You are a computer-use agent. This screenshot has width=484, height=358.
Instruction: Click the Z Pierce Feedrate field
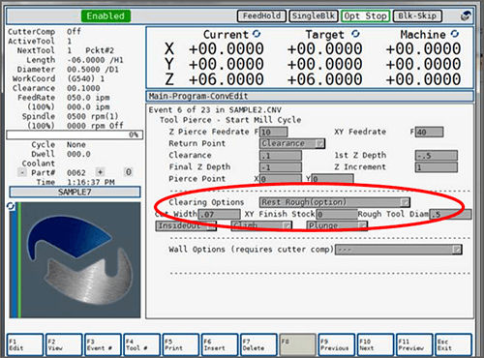273,132
